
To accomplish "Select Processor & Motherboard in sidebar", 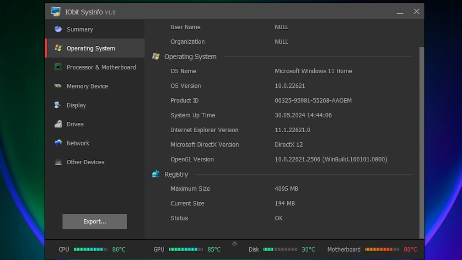I will tap(101, 67).
